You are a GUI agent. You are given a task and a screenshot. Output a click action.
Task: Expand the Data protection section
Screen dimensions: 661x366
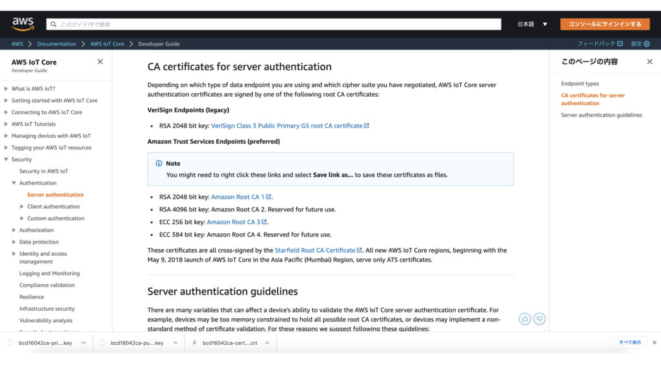[14, 242]
